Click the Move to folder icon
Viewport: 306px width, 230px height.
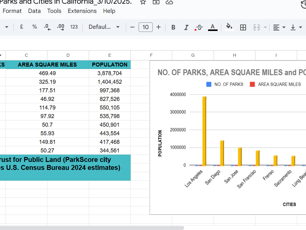pyautogui.click(x=156, y=2)
